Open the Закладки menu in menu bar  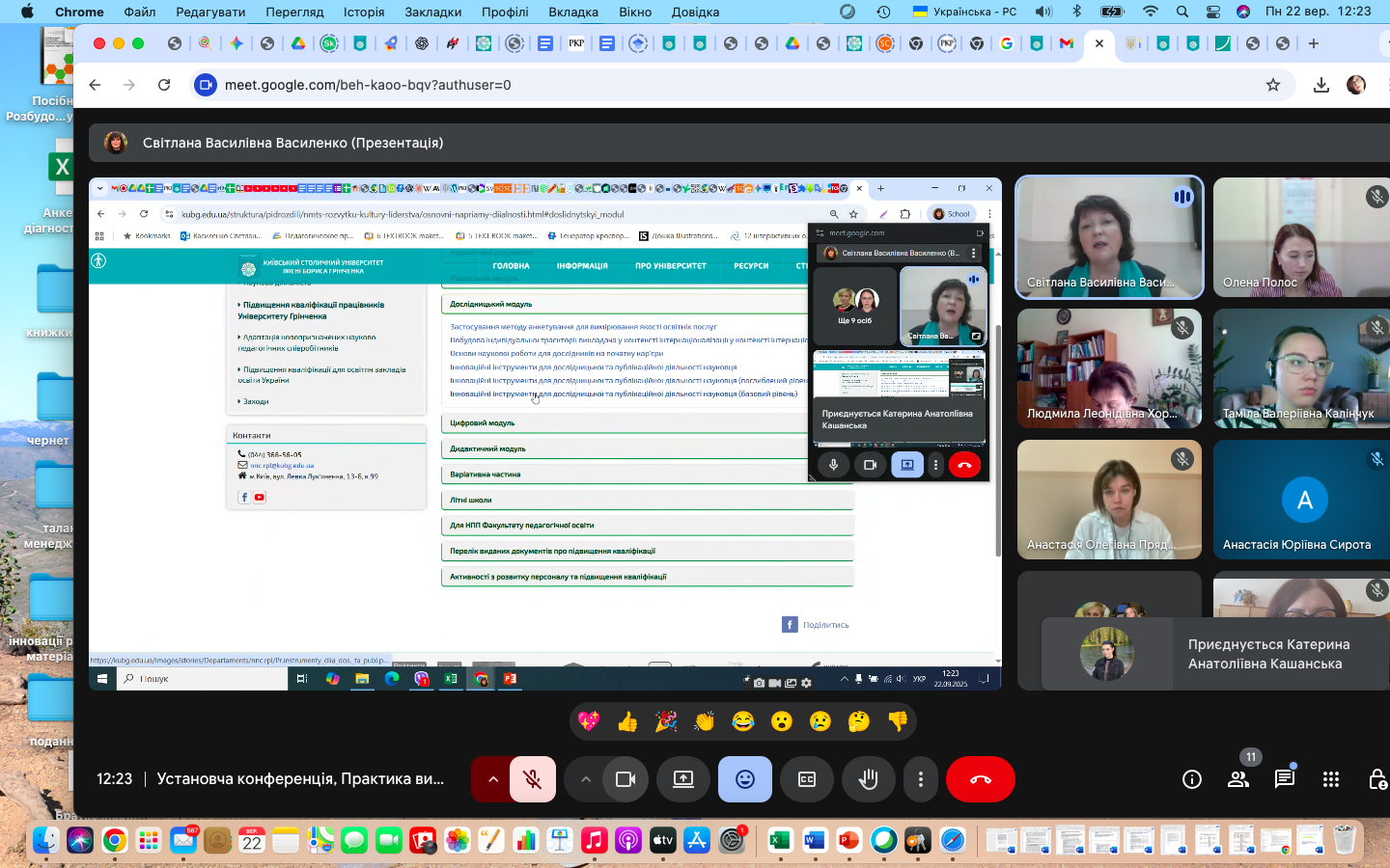coord(432,12)
